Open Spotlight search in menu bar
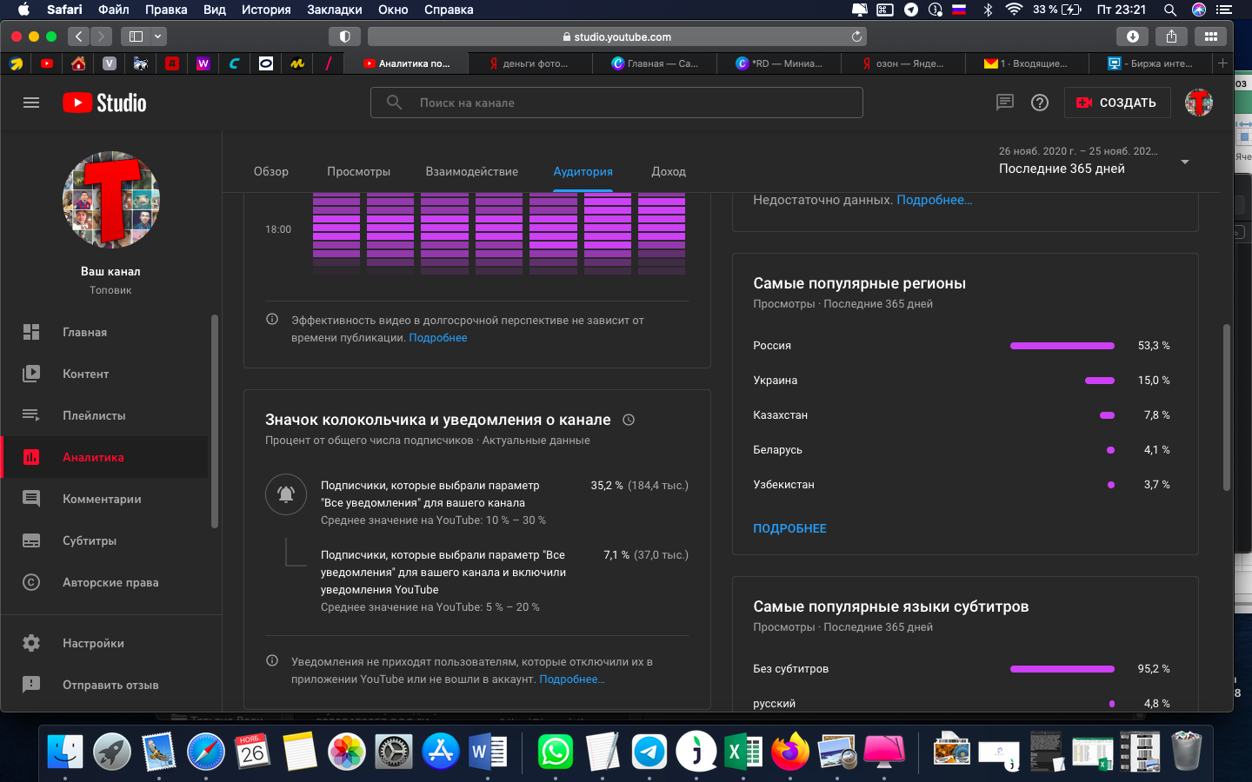 pos(1170,10)
